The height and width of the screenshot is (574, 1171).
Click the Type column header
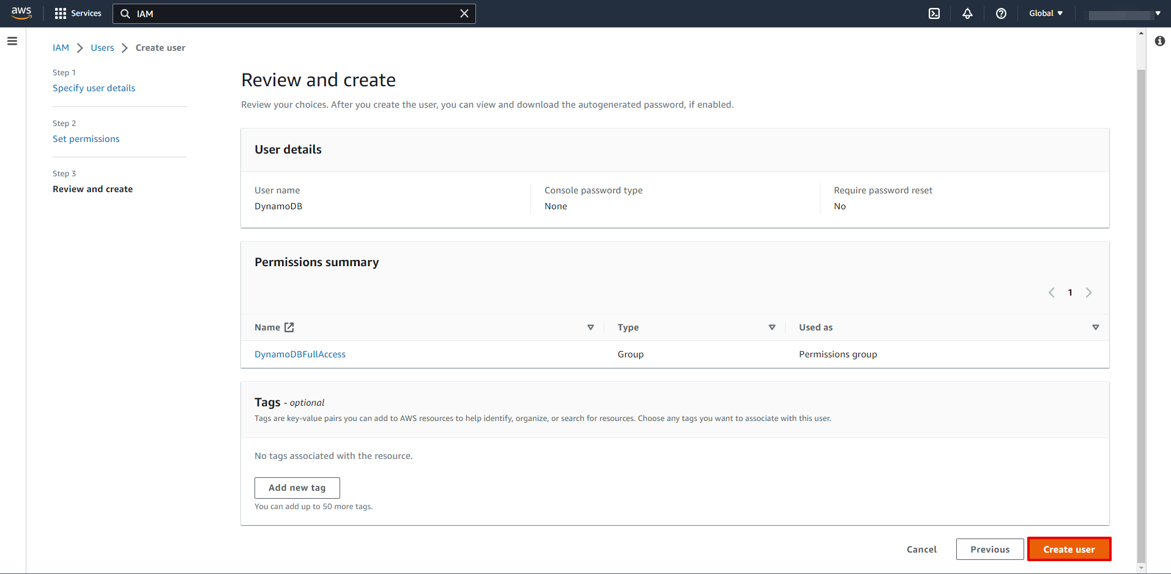628,327
